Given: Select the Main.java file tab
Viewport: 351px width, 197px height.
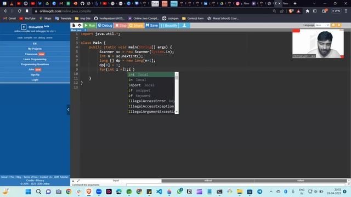Looking at the screenshot, I should (x=76, y=30).
